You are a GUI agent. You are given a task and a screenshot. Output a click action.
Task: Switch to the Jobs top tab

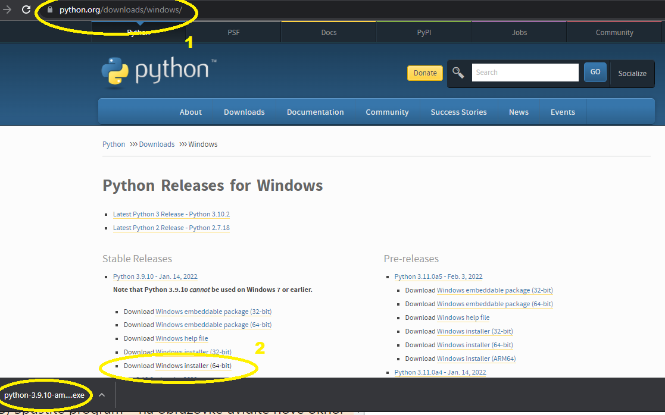click(x=519, y=32)
